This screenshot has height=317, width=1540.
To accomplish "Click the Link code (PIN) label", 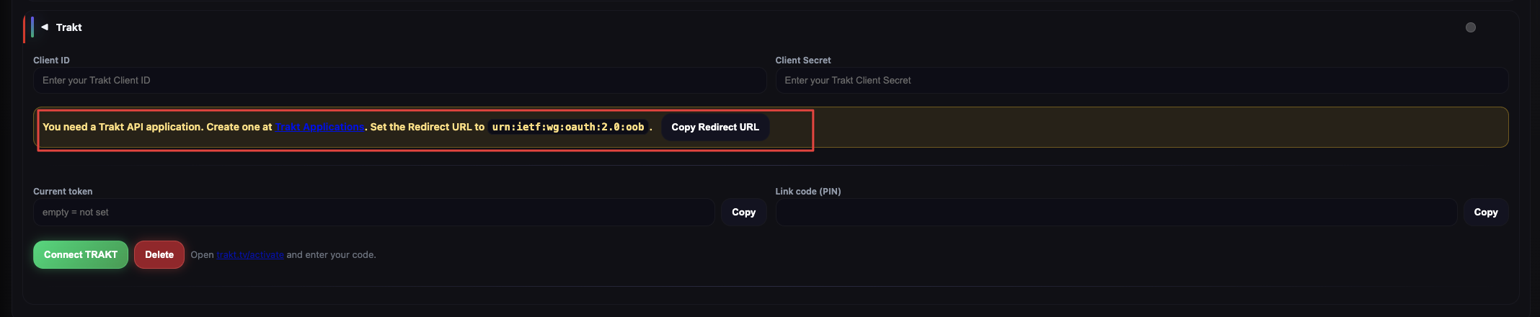I will [808, 192].
